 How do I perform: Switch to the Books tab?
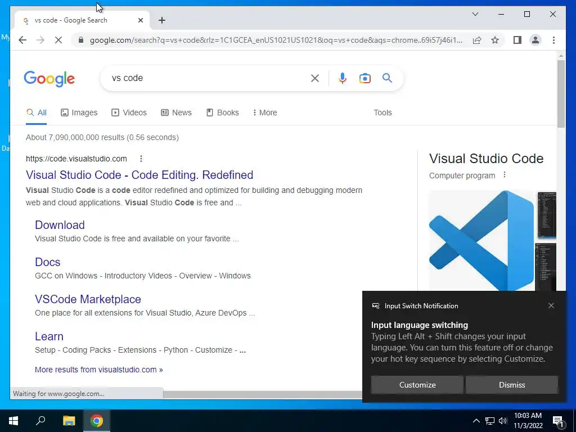pyautogui.click(x=223, y=112)
